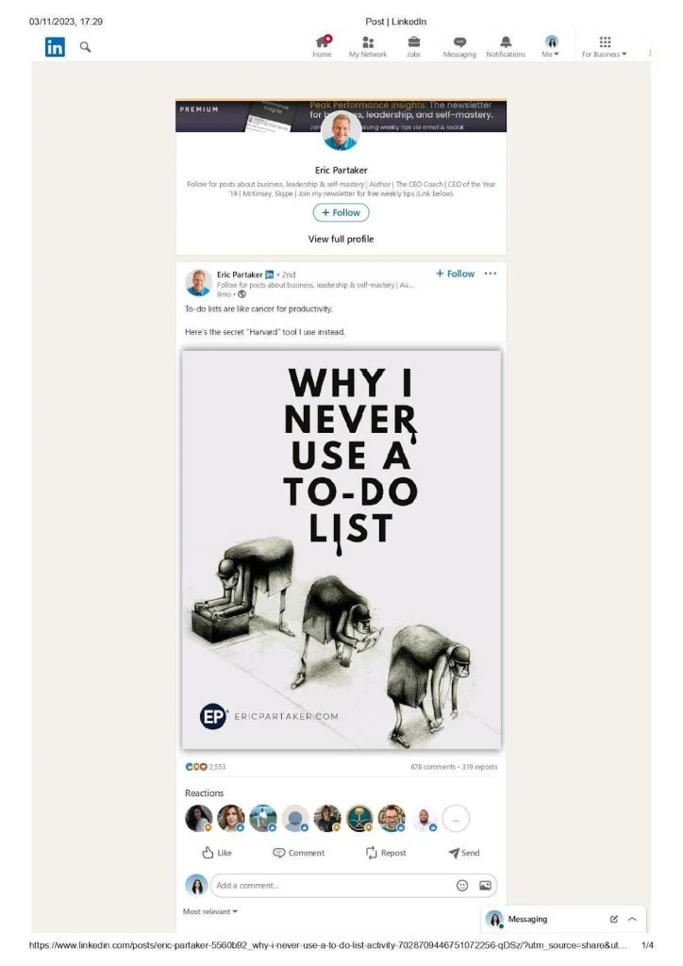Open the LinkedIn logo home icon
Screen dimensions: 683x966
(55, 47)
